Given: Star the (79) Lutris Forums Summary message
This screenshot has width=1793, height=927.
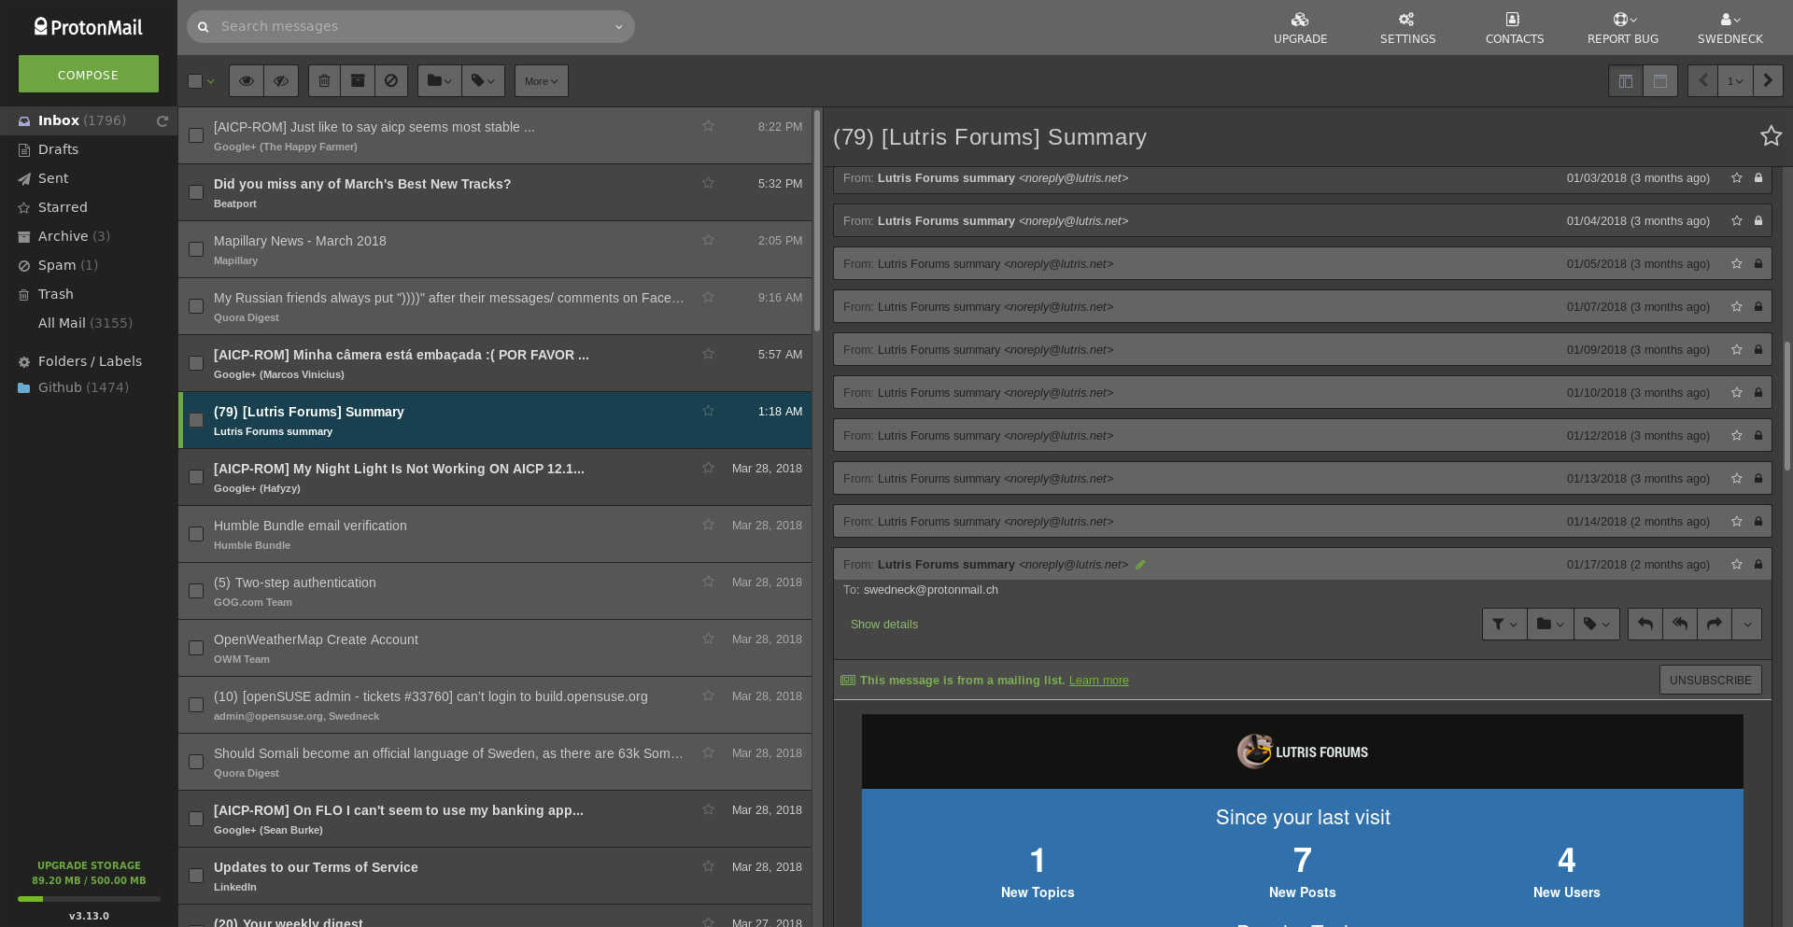Looking at the screenshot, I should click(708, 412).
